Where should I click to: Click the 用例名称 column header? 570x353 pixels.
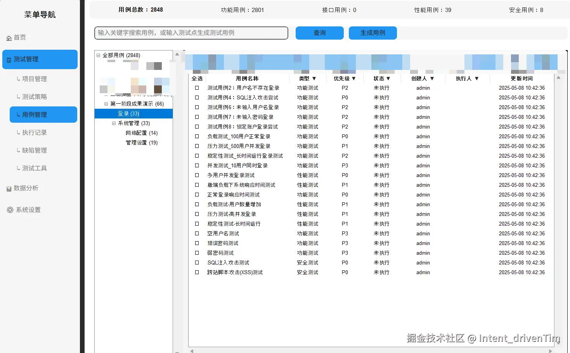pos(247,78)
